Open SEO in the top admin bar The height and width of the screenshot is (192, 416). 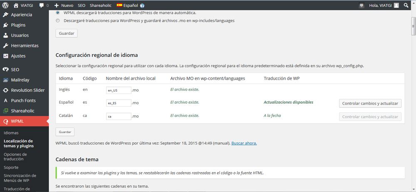[82, 5]
